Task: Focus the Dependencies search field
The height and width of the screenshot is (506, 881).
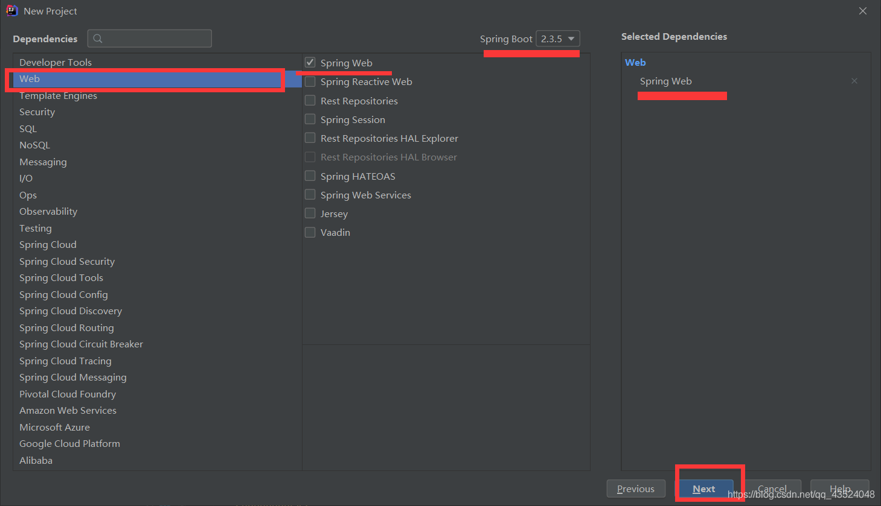Action: [x=150, y=39]
